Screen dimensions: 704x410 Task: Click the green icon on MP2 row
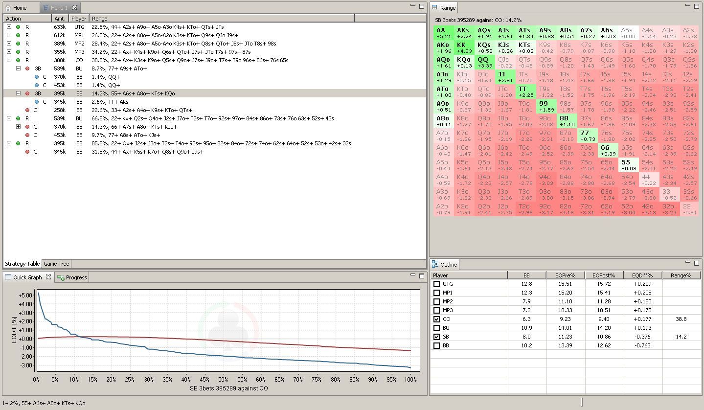click(18, 44)
